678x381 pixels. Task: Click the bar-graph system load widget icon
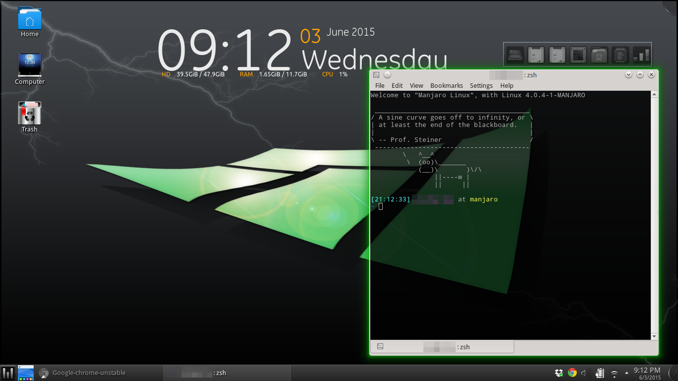pos(640,55)
